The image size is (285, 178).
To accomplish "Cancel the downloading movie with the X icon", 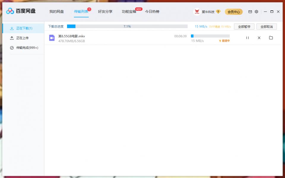I will click(x=259, y=38).
